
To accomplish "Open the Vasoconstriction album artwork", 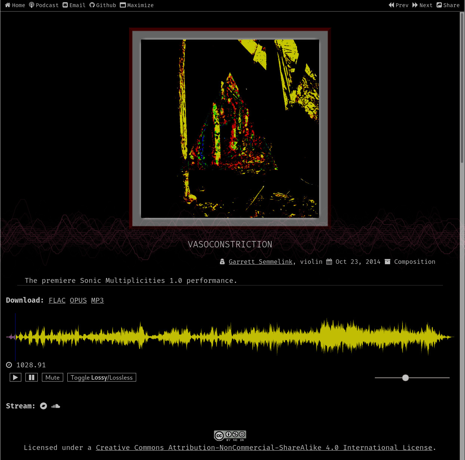I will coord(230,128).
